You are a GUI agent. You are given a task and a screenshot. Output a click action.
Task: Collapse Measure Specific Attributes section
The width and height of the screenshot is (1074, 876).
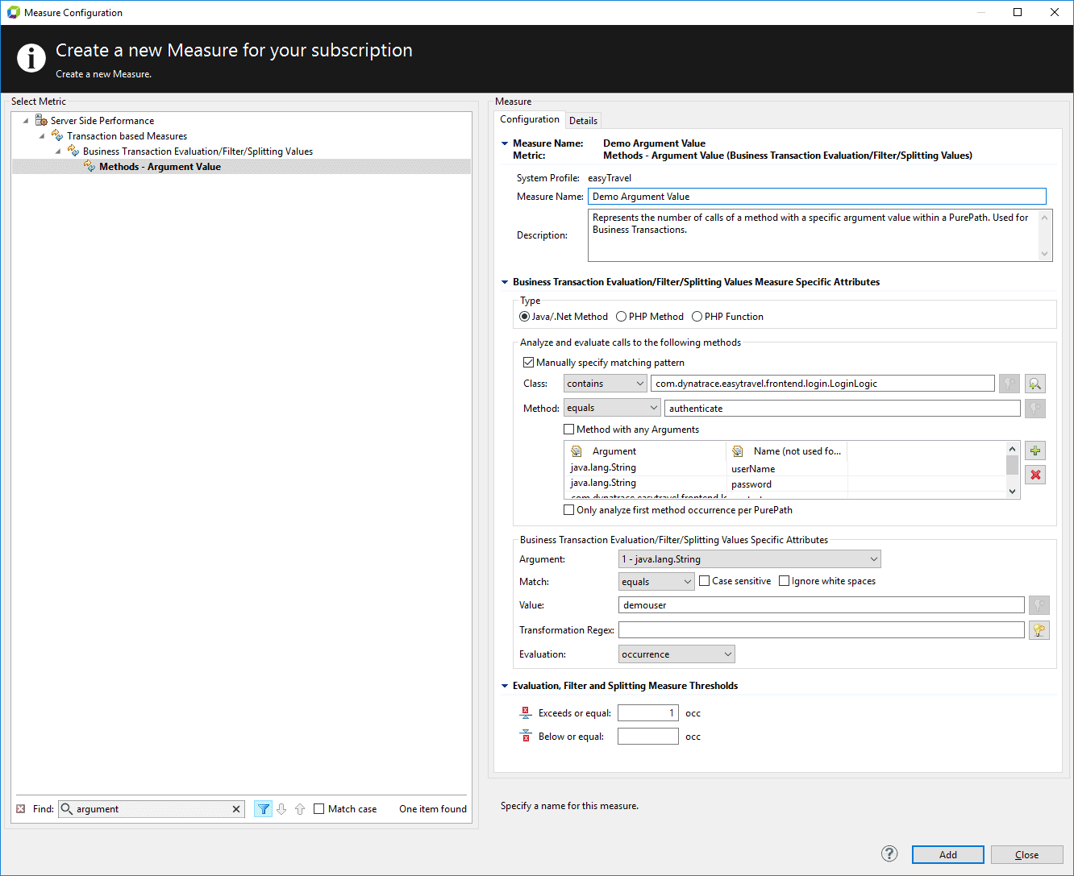(505, 282)
